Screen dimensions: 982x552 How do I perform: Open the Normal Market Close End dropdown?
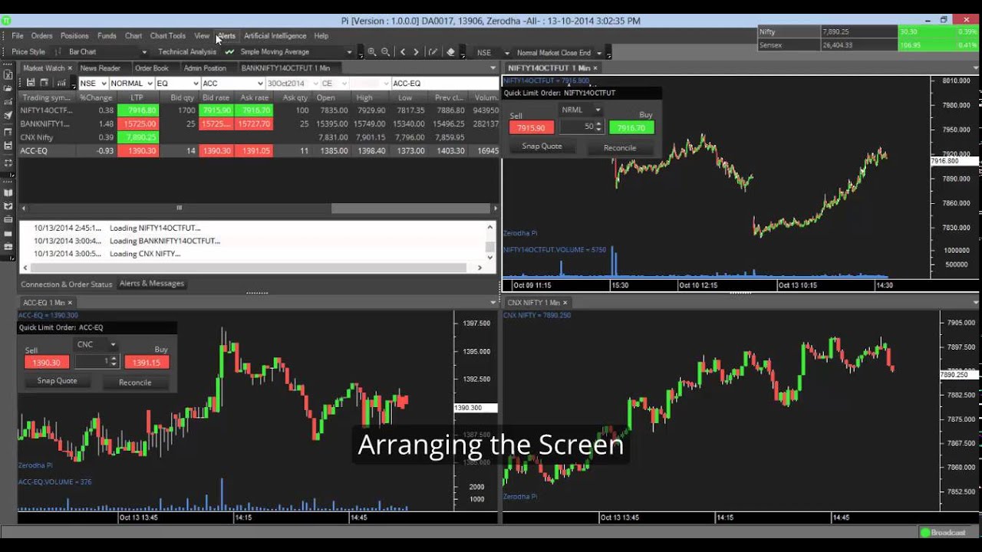coord(598,53)
